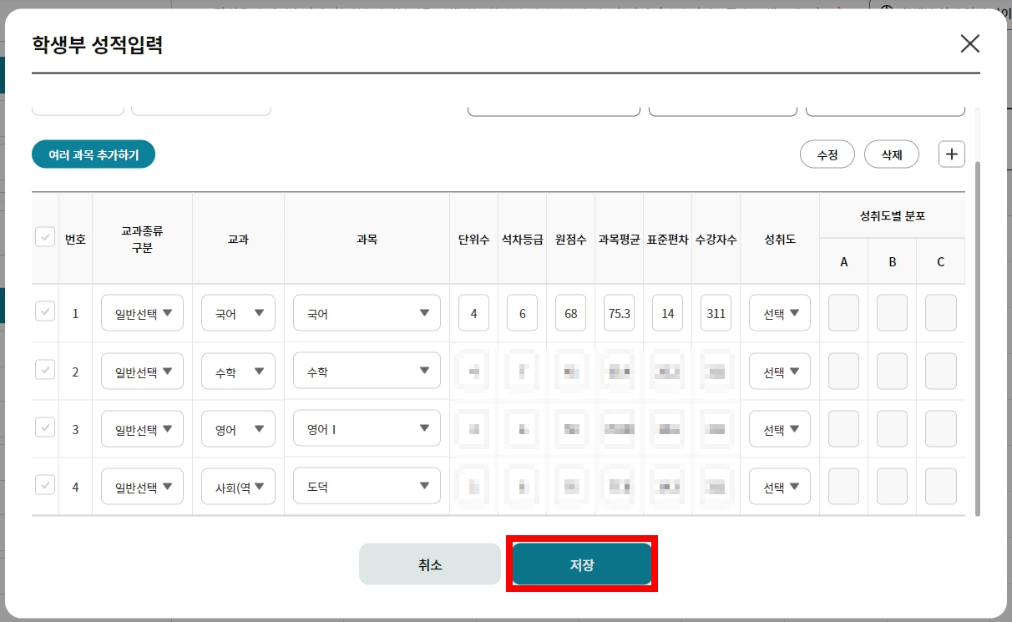
Task: Click the 삭제 button
Action: [892, 154]
